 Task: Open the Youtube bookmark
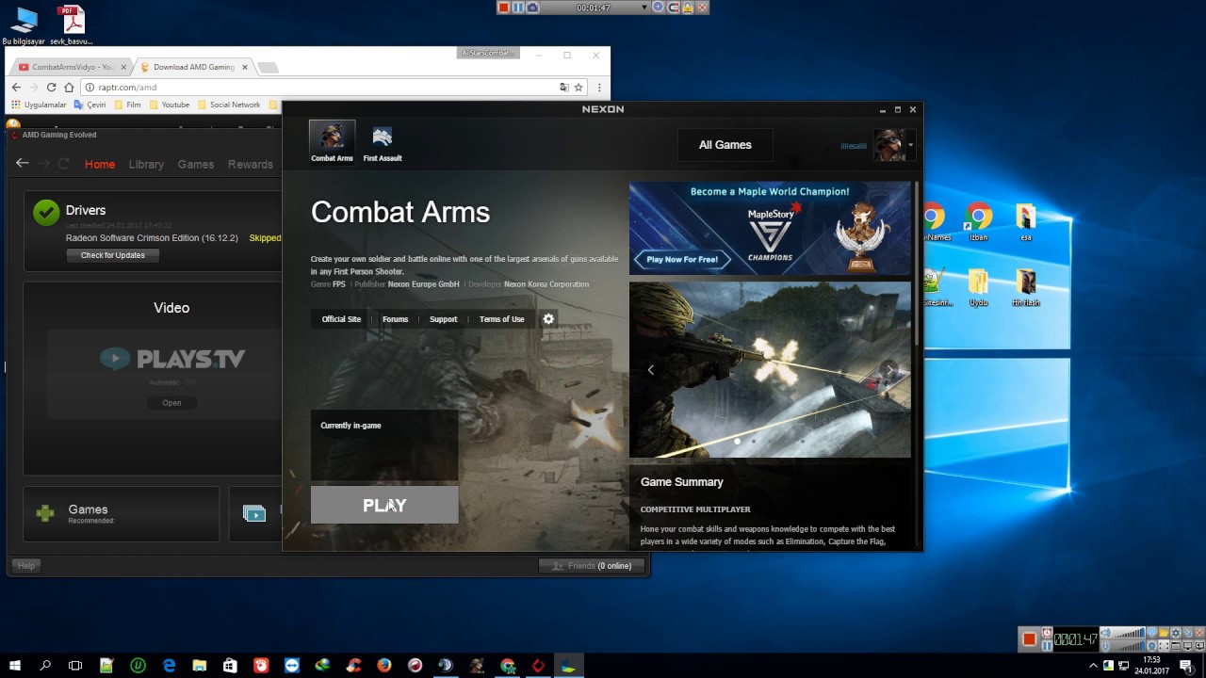click(169, 105)
